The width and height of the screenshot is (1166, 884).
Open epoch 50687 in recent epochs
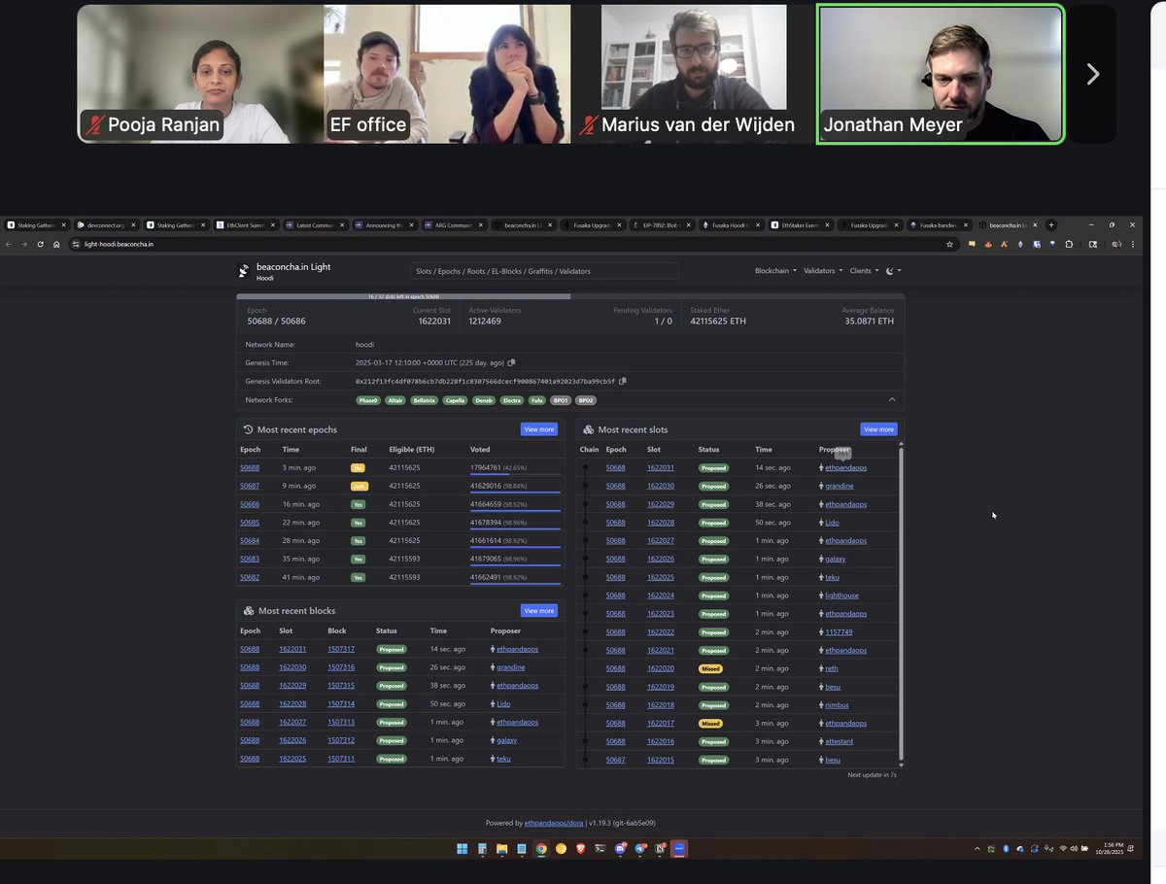tap(250, 486)
